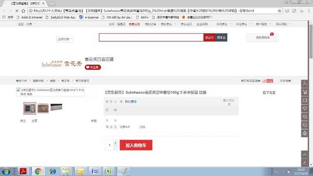Click the red self-operated badge in breadcrumb bar

267,81
